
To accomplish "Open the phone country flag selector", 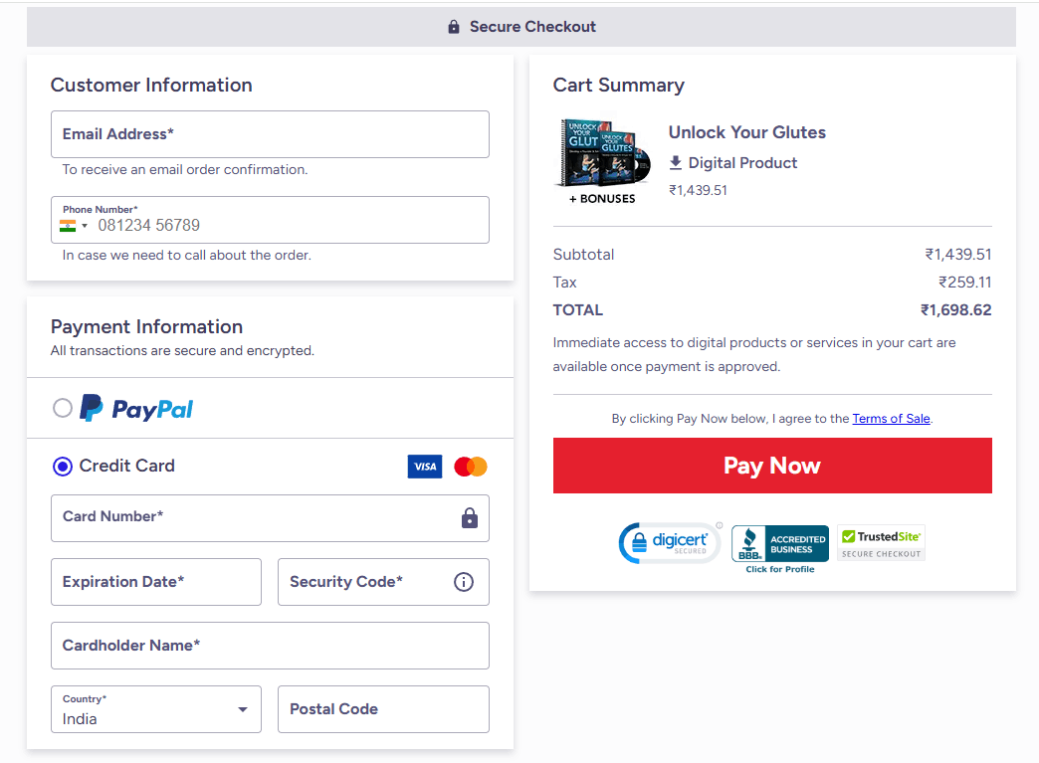I will coord(74,226).
